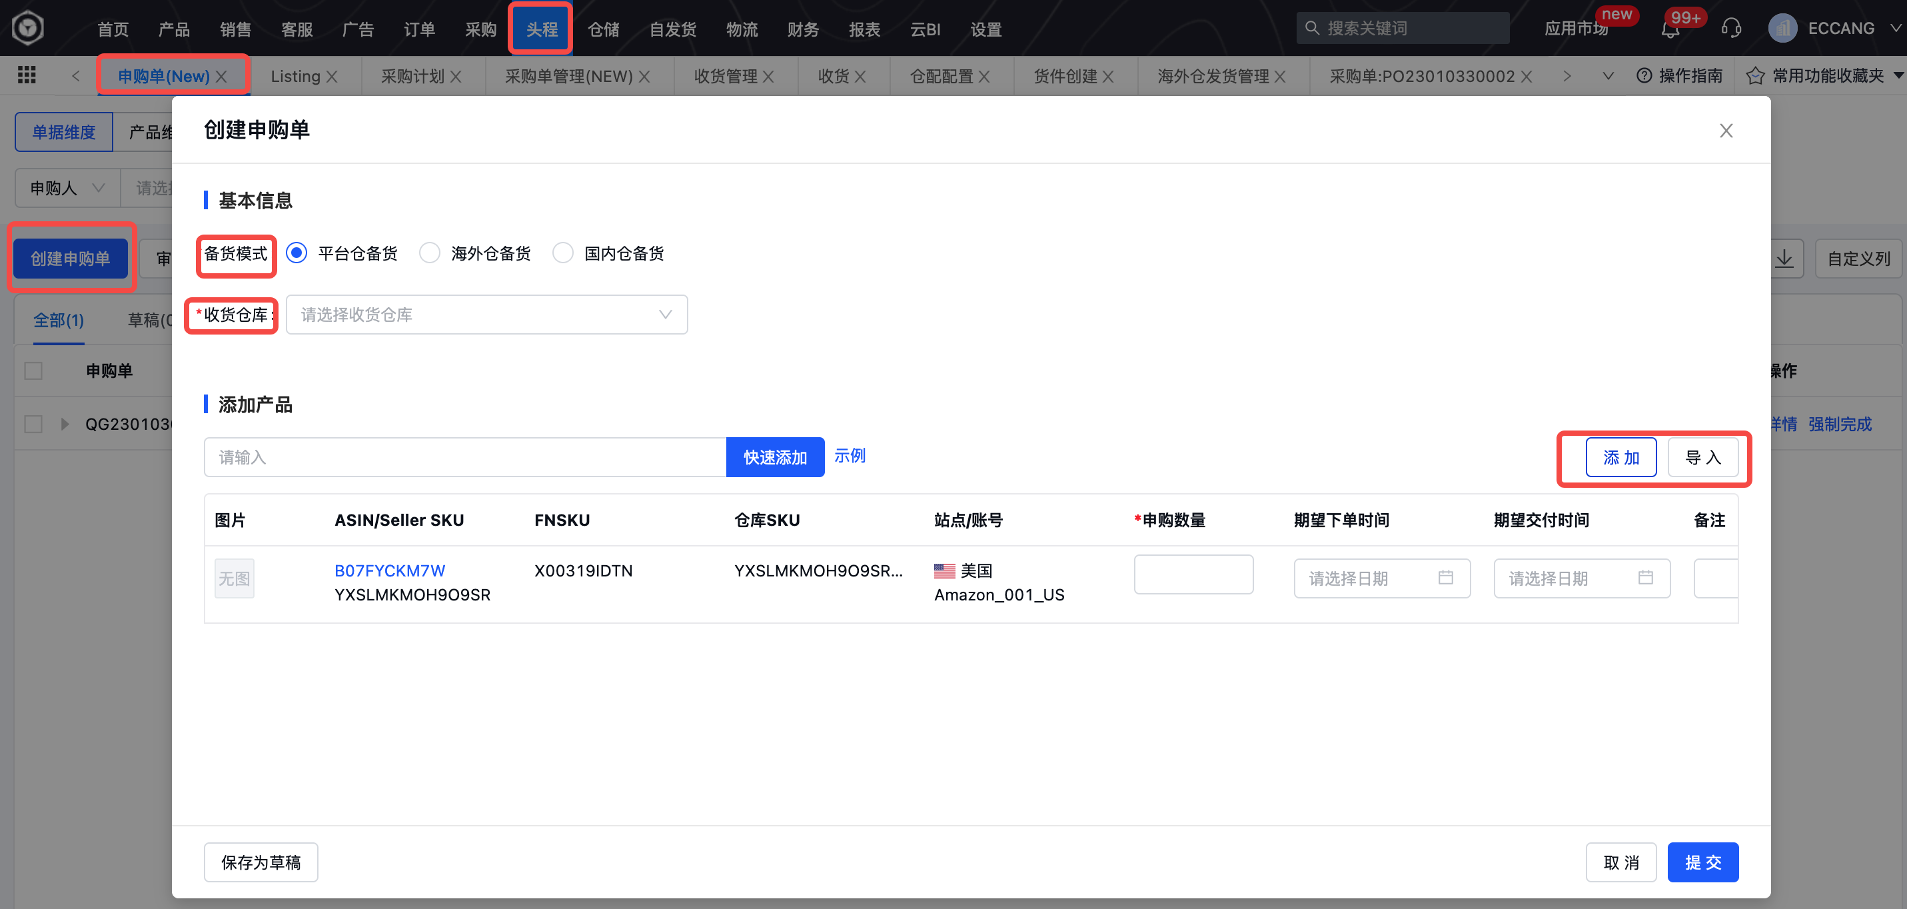1907x909 pixels.
Task: Switch to the Listing tab
Action: coord(296,75)
